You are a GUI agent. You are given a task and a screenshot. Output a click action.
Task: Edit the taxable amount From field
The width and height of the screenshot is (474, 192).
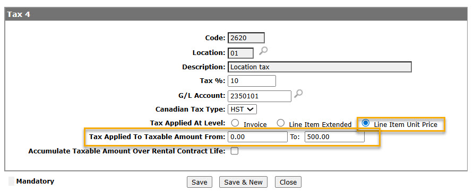coord(257,137)
